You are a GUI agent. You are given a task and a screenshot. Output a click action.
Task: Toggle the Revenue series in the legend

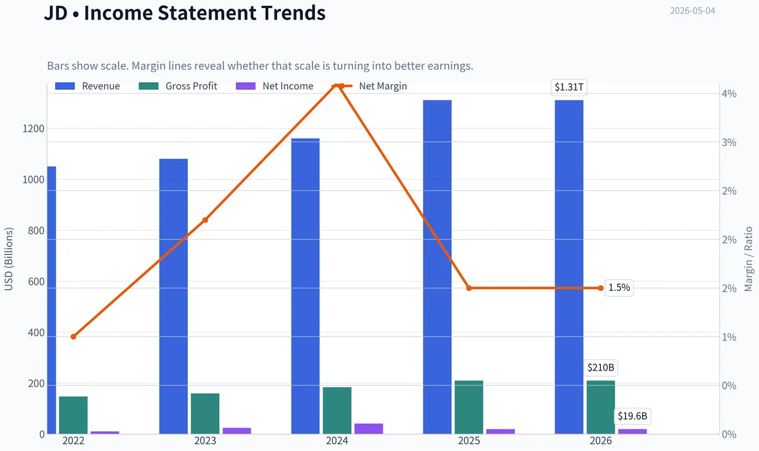coord(87,86)
